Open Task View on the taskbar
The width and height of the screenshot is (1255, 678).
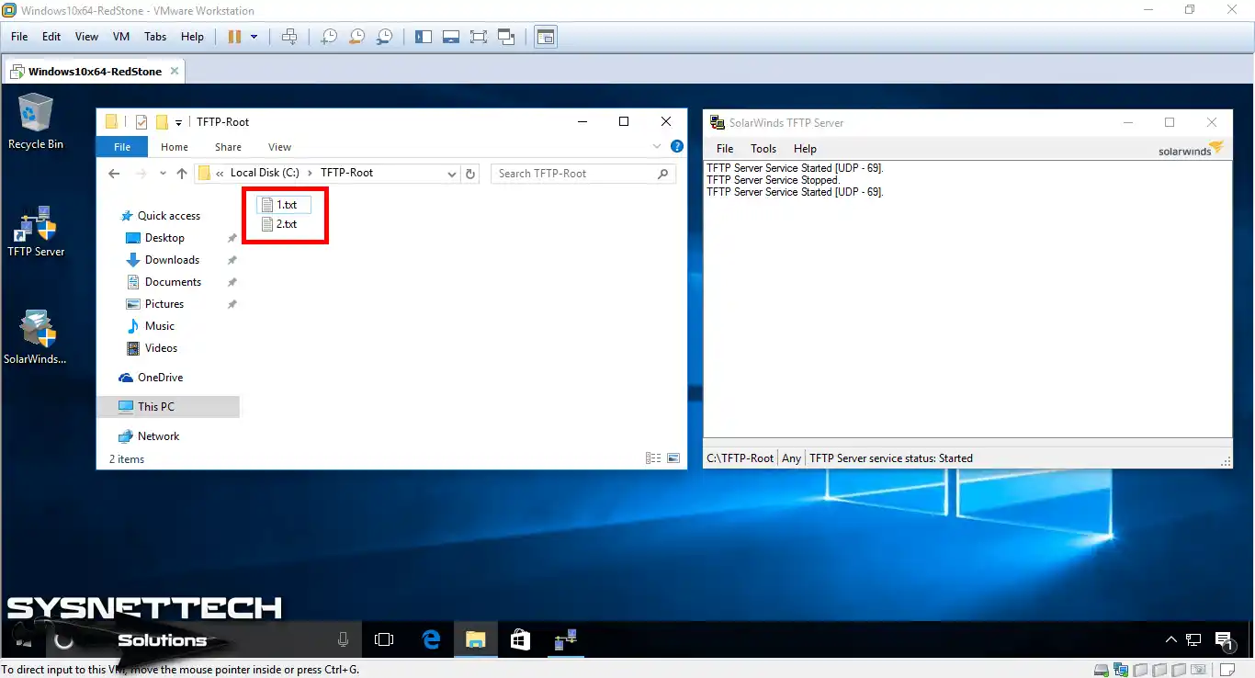[x=384, y=640]
